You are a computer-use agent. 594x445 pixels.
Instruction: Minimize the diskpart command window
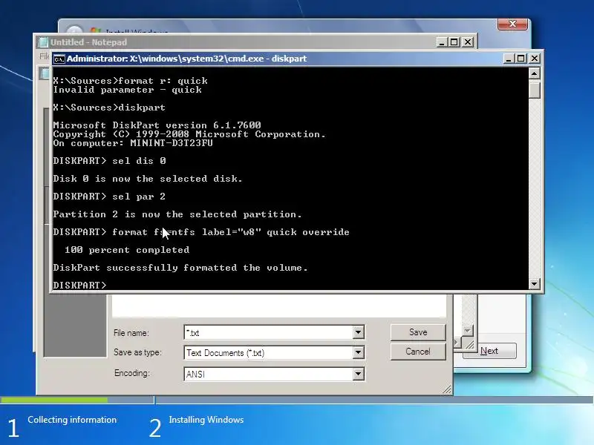(509, 59)
